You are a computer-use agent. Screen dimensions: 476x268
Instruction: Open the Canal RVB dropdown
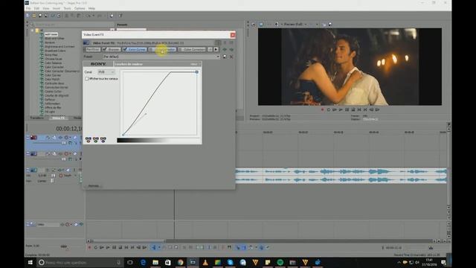pyautogui.click(x=106, y=72)
